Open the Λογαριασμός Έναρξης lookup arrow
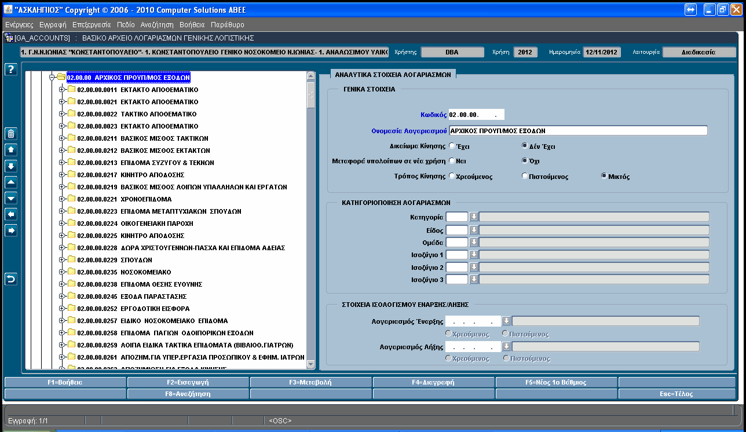746x432 pixels. 506,321
